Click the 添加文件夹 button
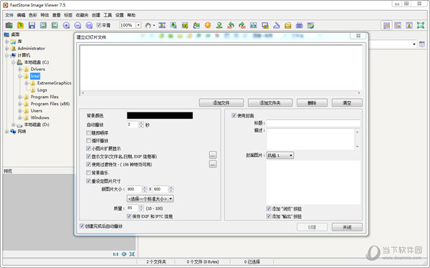Image resolution: width=430 pixels, height=268 pixels. (x=270, y=103)
